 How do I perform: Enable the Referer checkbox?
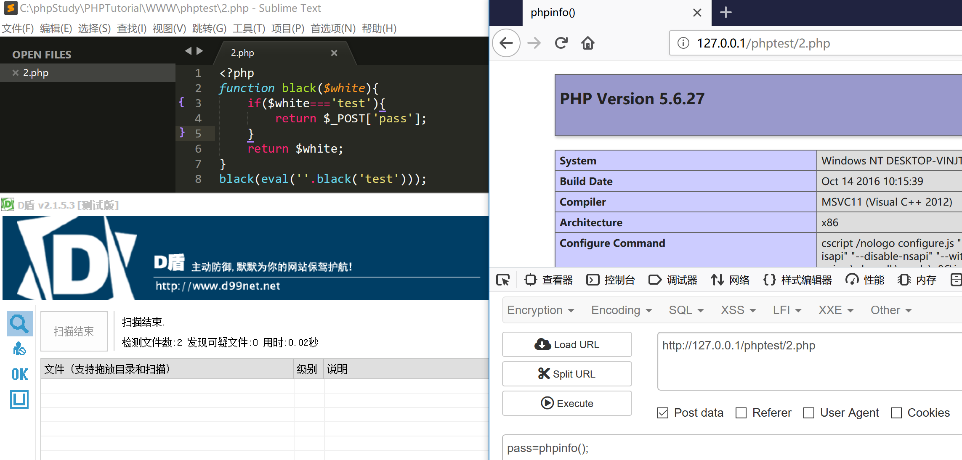741,413
